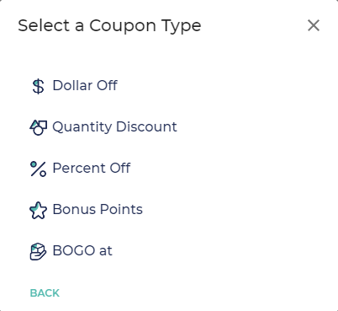Click the dollar sign icon
Screen dimensions: 338x311
coord(38,86)
